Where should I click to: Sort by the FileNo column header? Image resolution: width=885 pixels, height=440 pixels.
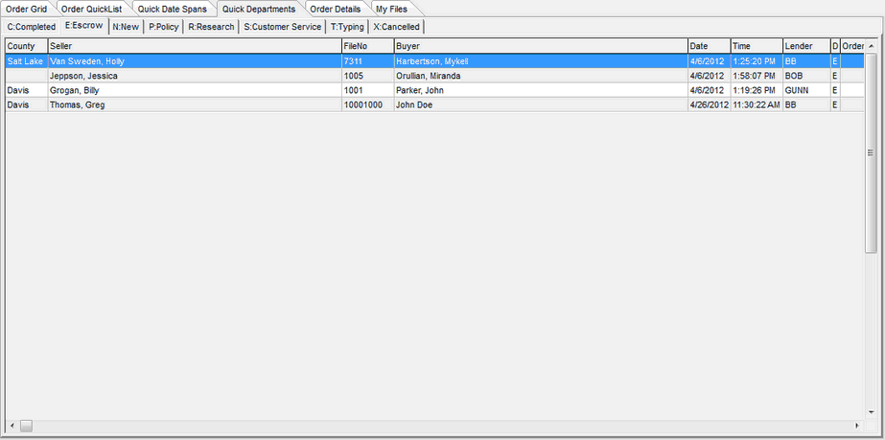tap(366, 46)
